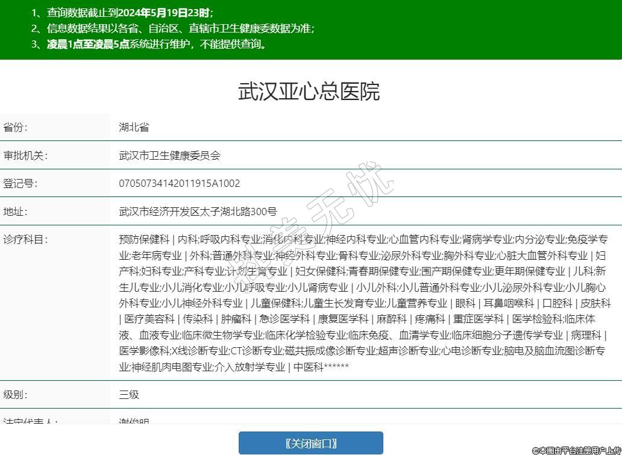
Task: Click the notice about 卫生健康委数据为准
Action: point(180,28)
